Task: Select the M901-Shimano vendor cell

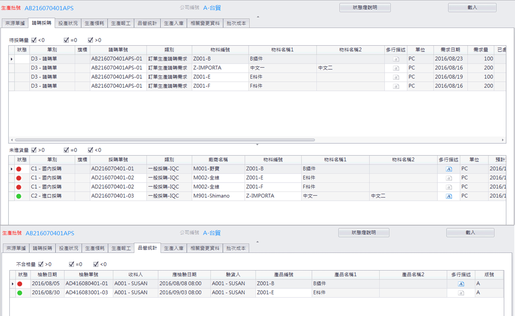Action: (x=218, y=196)
